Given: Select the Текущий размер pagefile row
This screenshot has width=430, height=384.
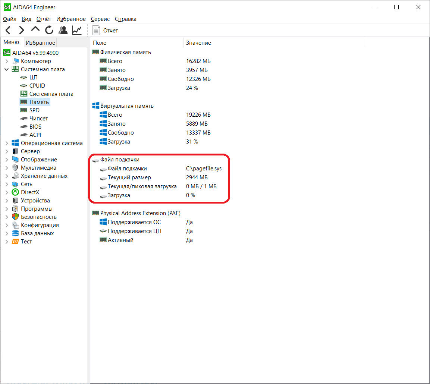Looking at the screenshot, I should pos(129,177).
